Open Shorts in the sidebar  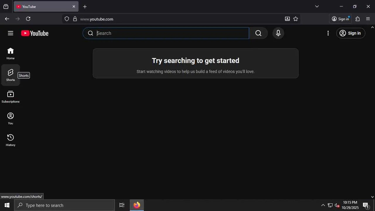pos(11,75)
